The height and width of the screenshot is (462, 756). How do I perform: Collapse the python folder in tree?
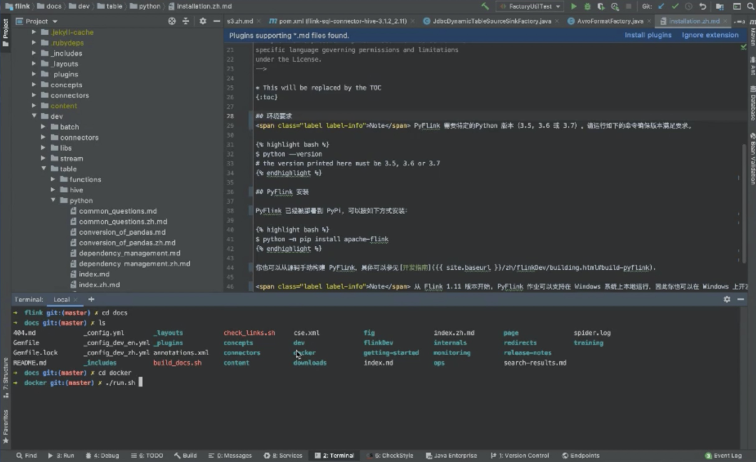(53, 200)
